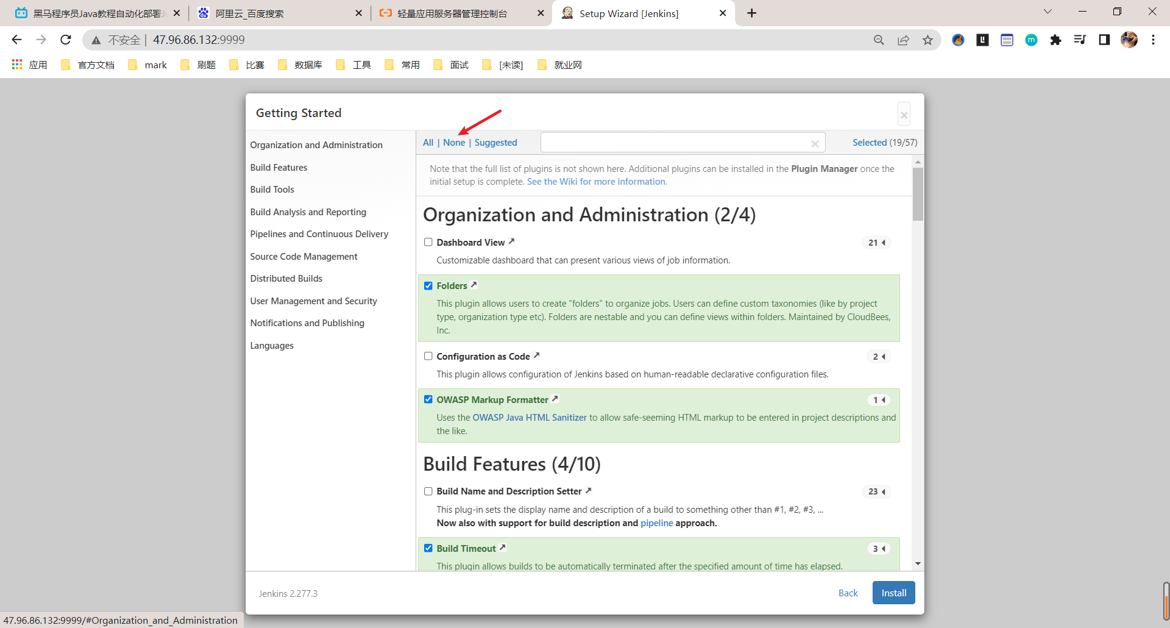Close the Getting Started dialog
Image resolution: width=1170 pixels, height=628 pixels.
click(x=904, y=115)
